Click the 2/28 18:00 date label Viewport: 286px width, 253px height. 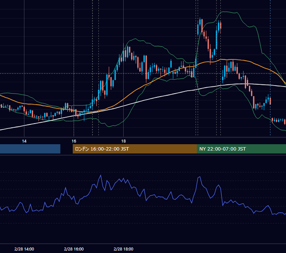pyautogui.click(x=124, y=249)
